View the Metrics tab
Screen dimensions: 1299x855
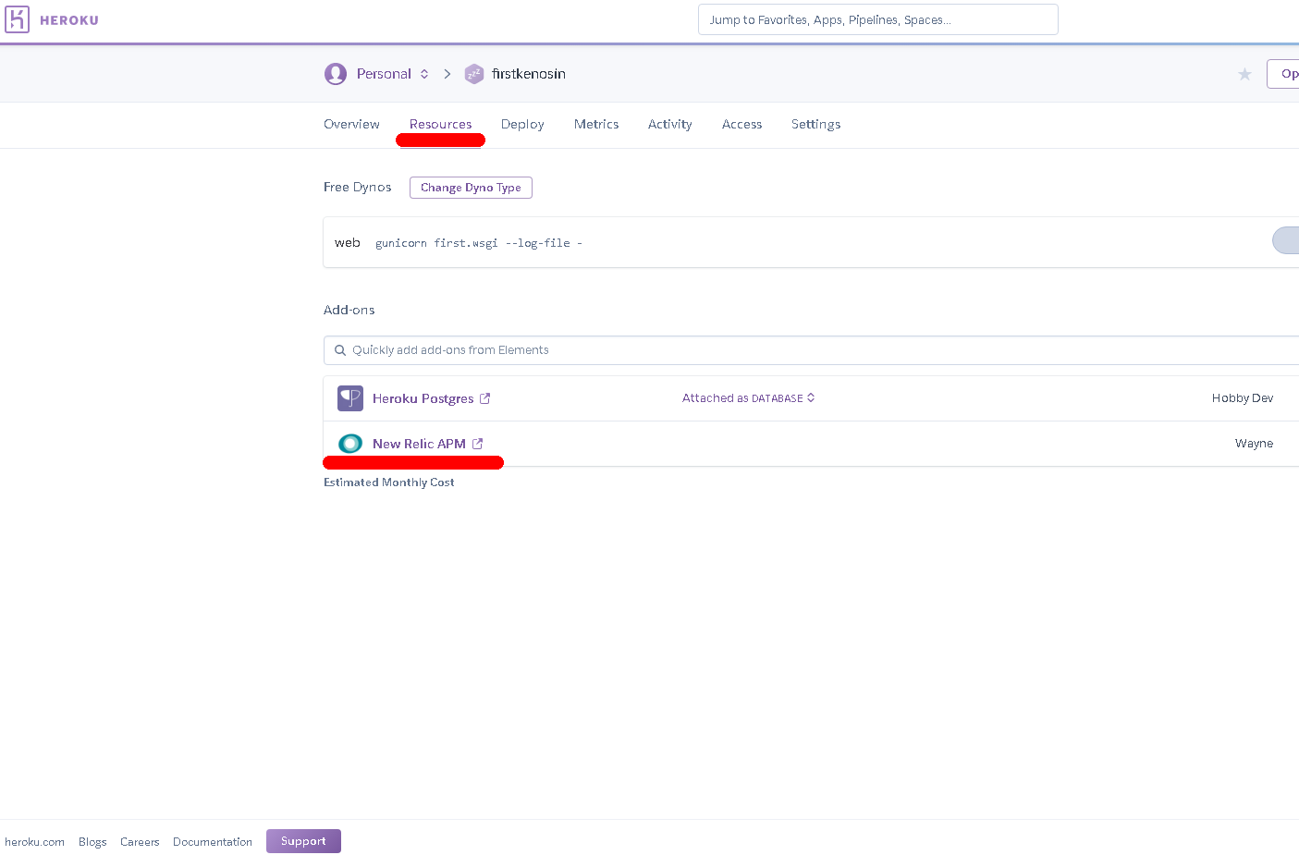click(x=596, y=124)
